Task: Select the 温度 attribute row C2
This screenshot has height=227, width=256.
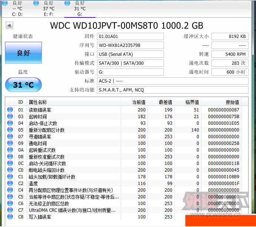Action: click(x=124, y=184)
